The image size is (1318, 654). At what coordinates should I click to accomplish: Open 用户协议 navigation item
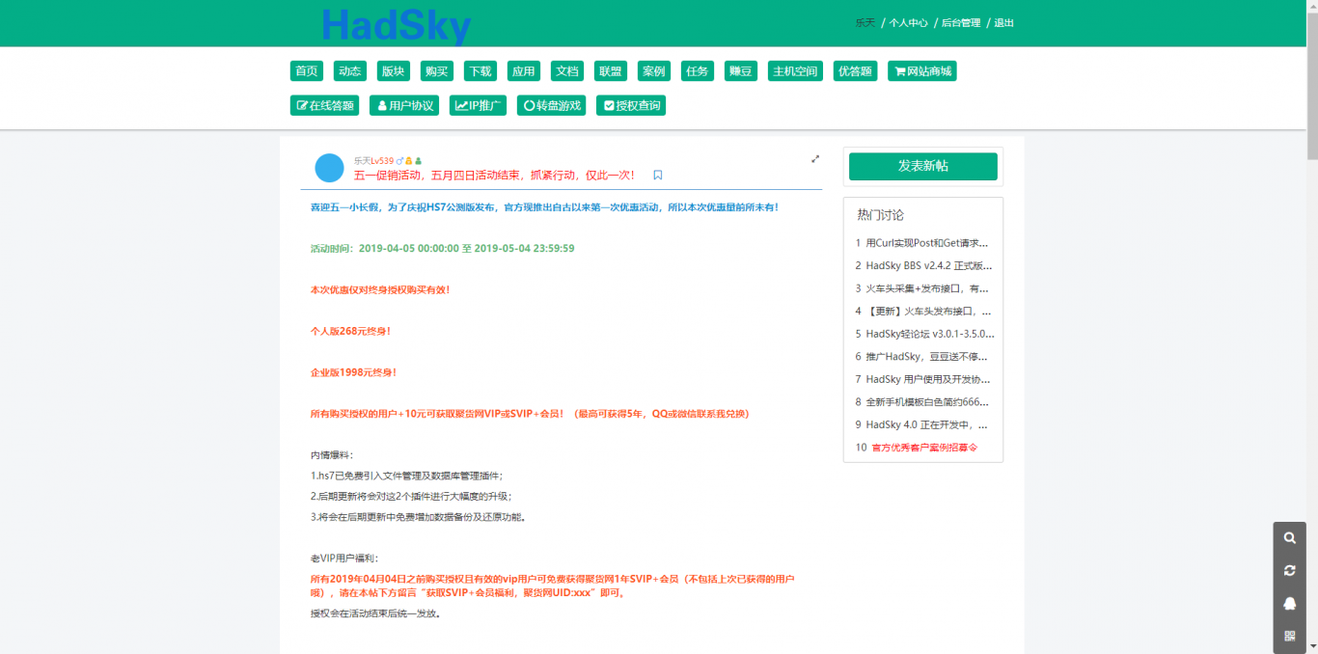(405, 106)
